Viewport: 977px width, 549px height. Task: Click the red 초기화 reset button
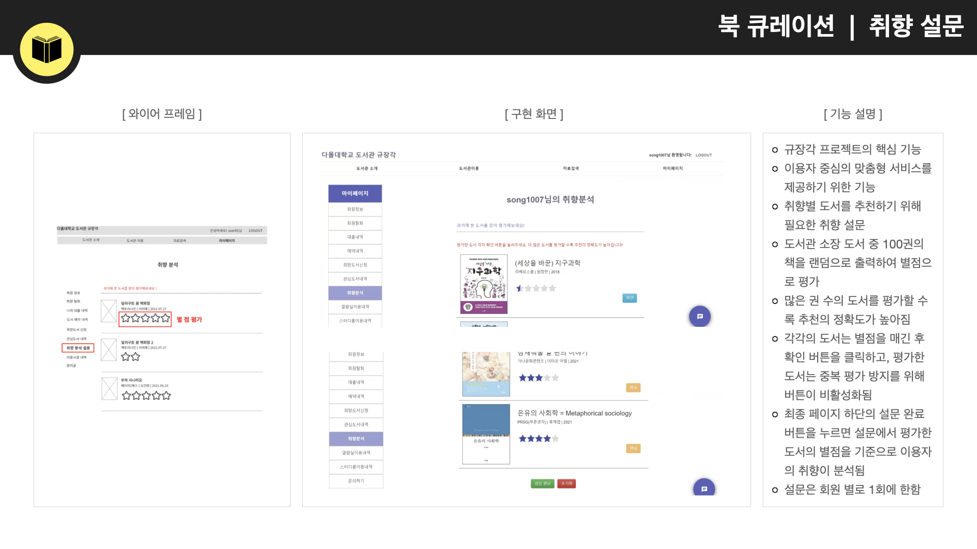point(567,483)
